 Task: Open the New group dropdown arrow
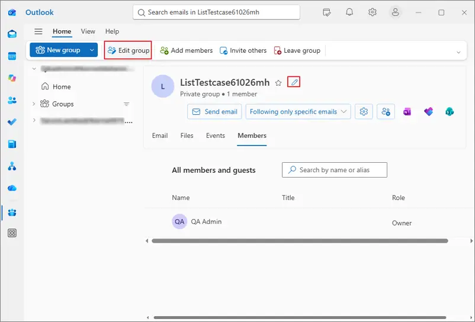coord(92,50)
